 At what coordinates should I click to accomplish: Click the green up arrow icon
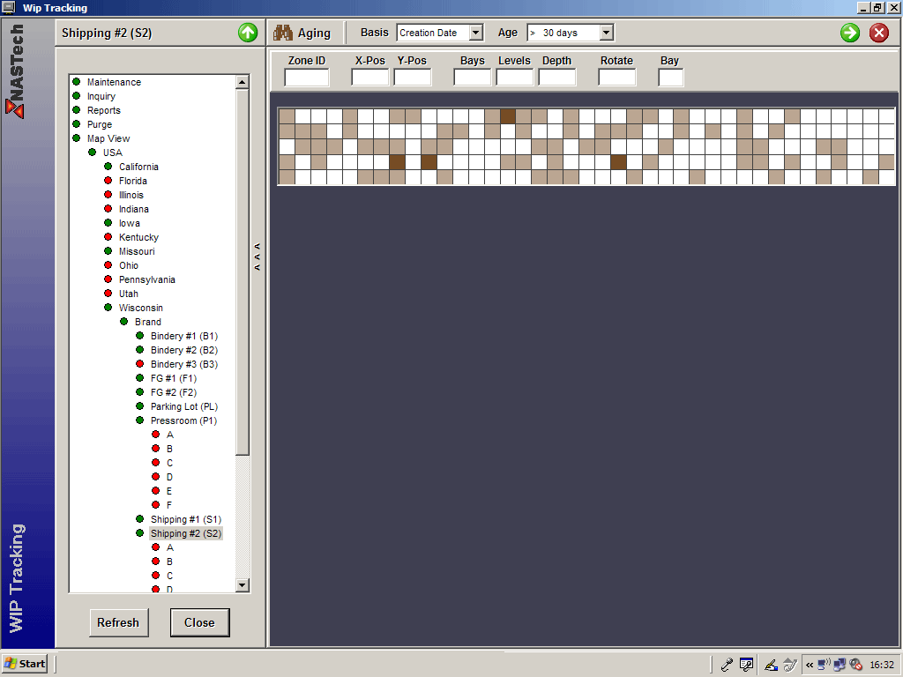point(248,33)
